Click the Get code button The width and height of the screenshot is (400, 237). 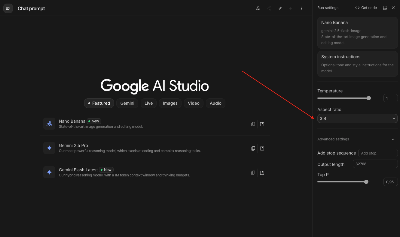pyautogui.click(x=366, y=8)
